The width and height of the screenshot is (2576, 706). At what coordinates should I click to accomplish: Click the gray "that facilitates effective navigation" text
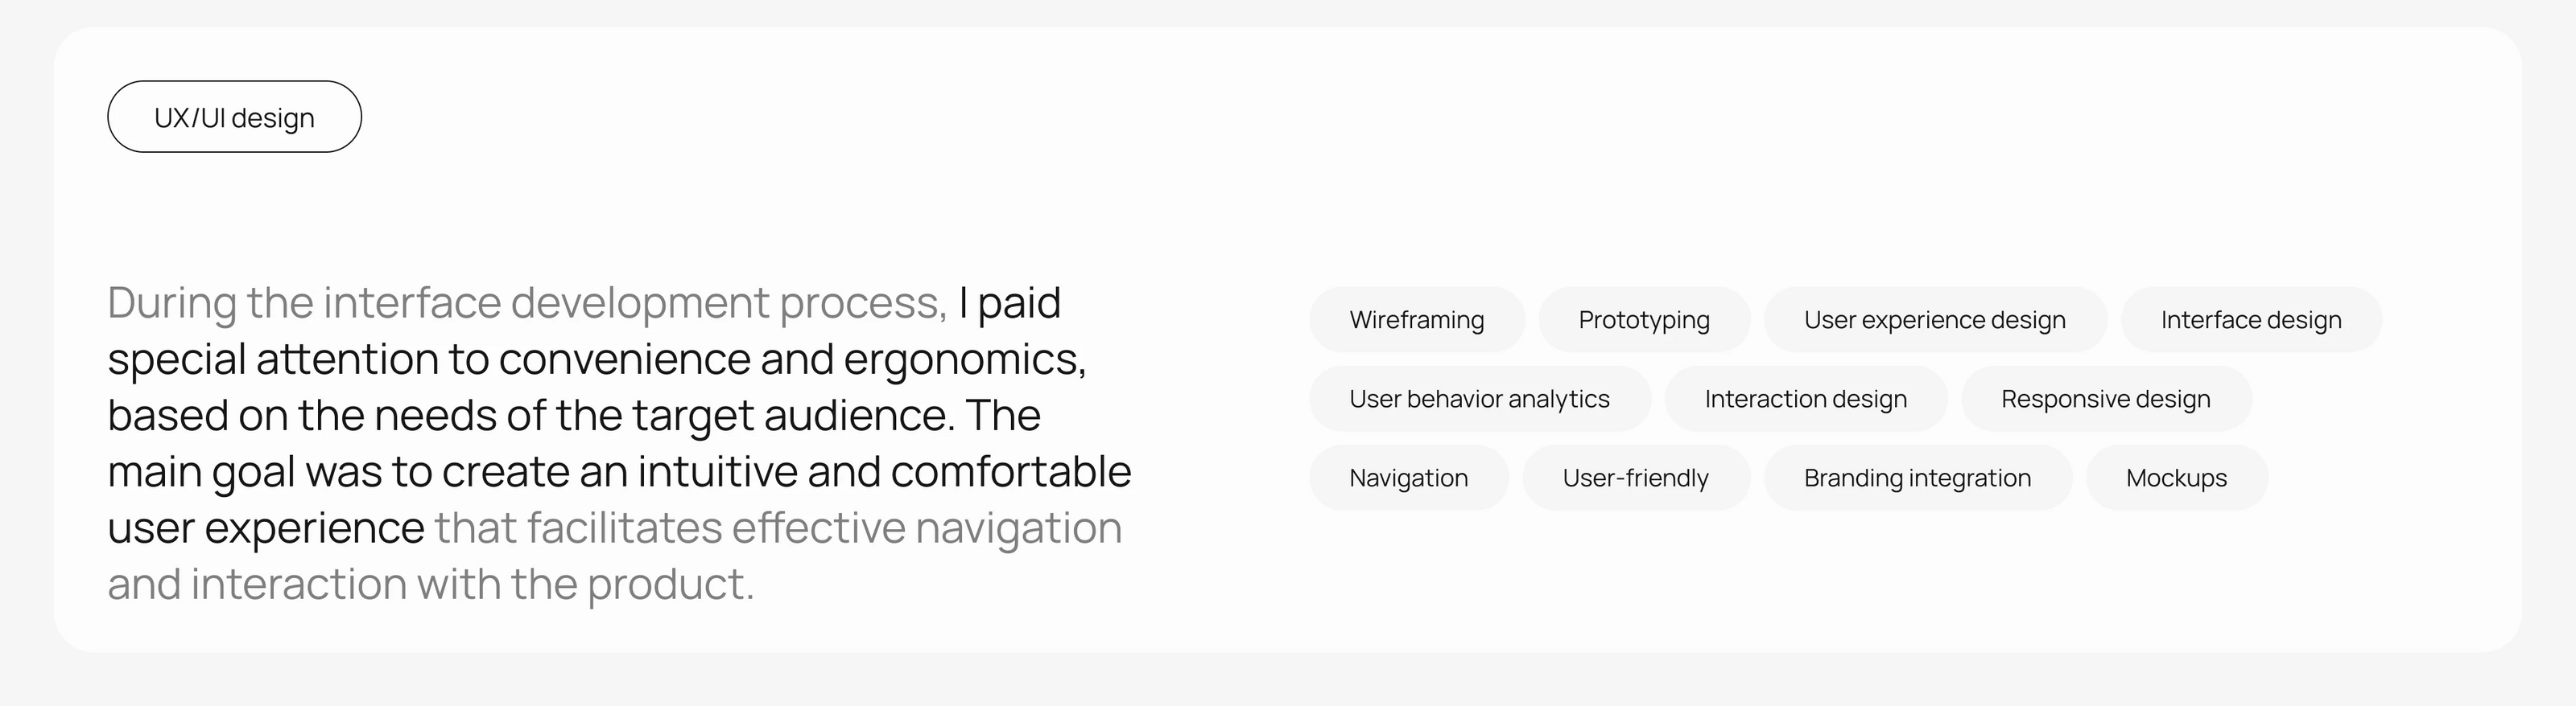click(777, 528)
